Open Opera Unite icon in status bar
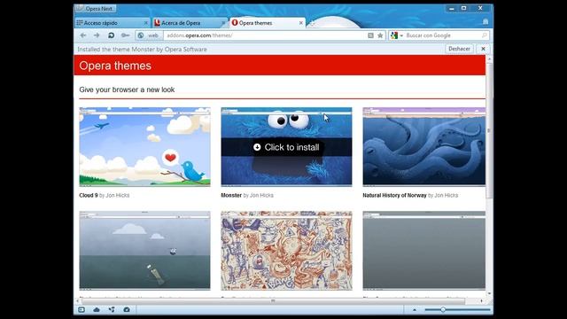567x319 pixels. pyautogui.click(x=112, y=309)
